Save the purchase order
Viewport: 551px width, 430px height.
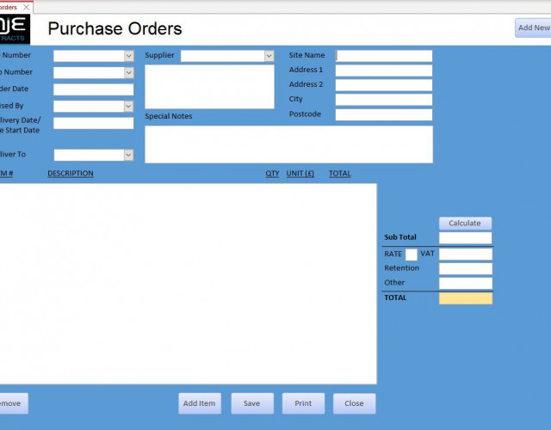(x=251, y=403)
